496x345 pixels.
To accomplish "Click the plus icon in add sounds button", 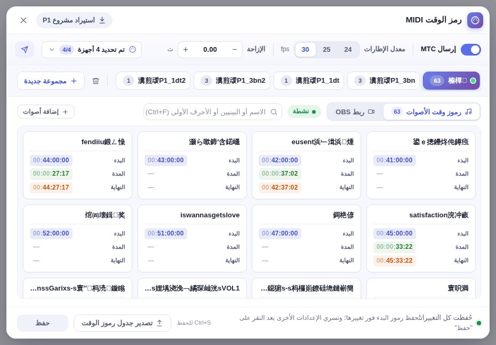I will click(x=66, y=112).
